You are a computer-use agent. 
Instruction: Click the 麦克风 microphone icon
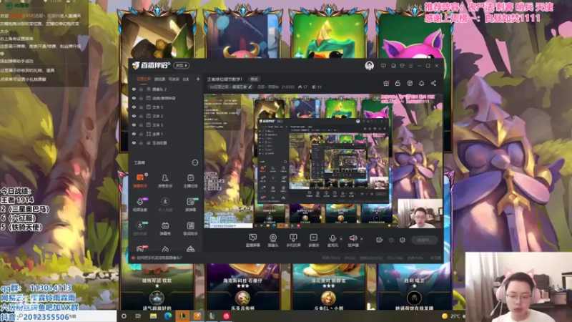[x=332, y=238]
